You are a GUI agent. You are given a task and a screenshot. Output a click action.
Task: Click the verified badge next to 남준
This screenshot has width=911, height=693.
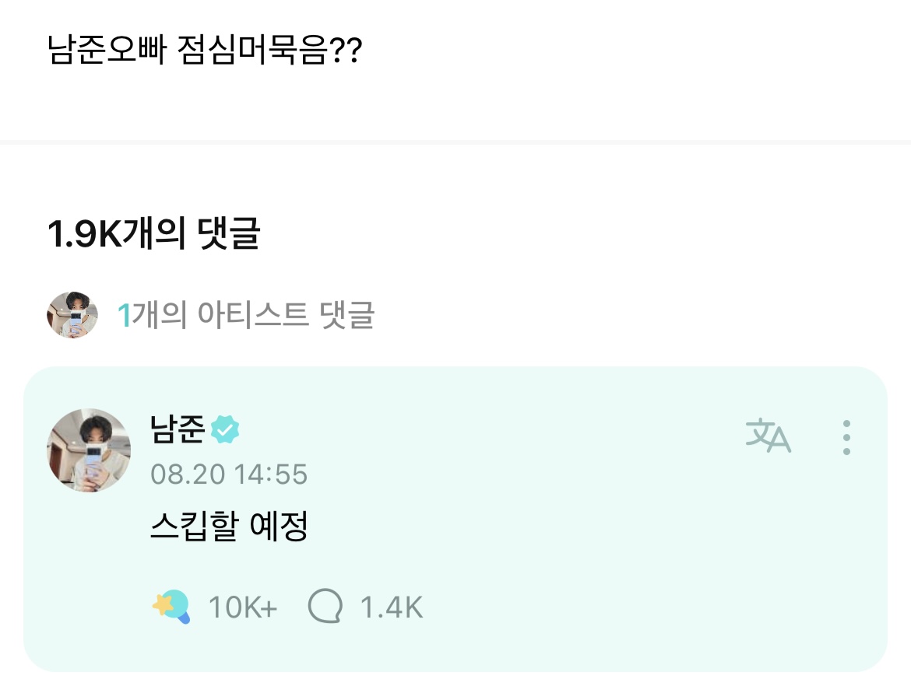(x=225, y=430)
